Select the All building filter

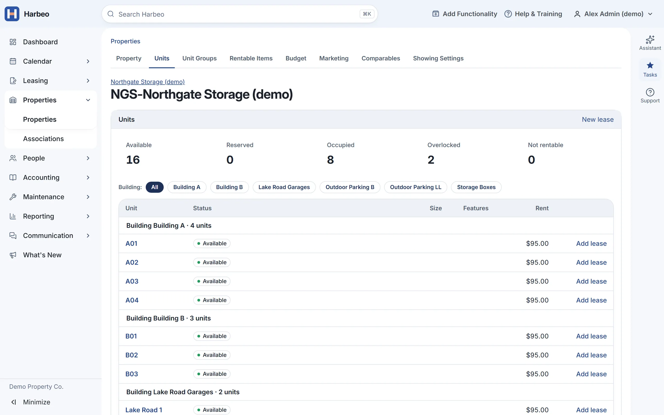pyautogui.click(x=155, y=187)
